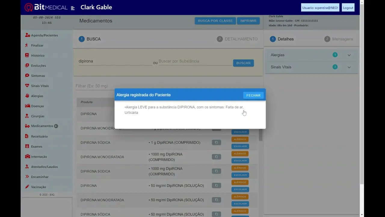This screenshot has height=217, width=385.
Task: Click the medication list scrollbar thumb
Action: 260,134
